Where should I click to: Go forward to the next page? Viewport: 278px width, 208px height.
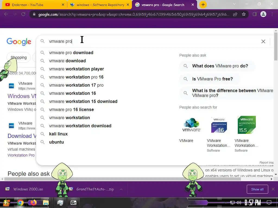(x=15, y=14)
